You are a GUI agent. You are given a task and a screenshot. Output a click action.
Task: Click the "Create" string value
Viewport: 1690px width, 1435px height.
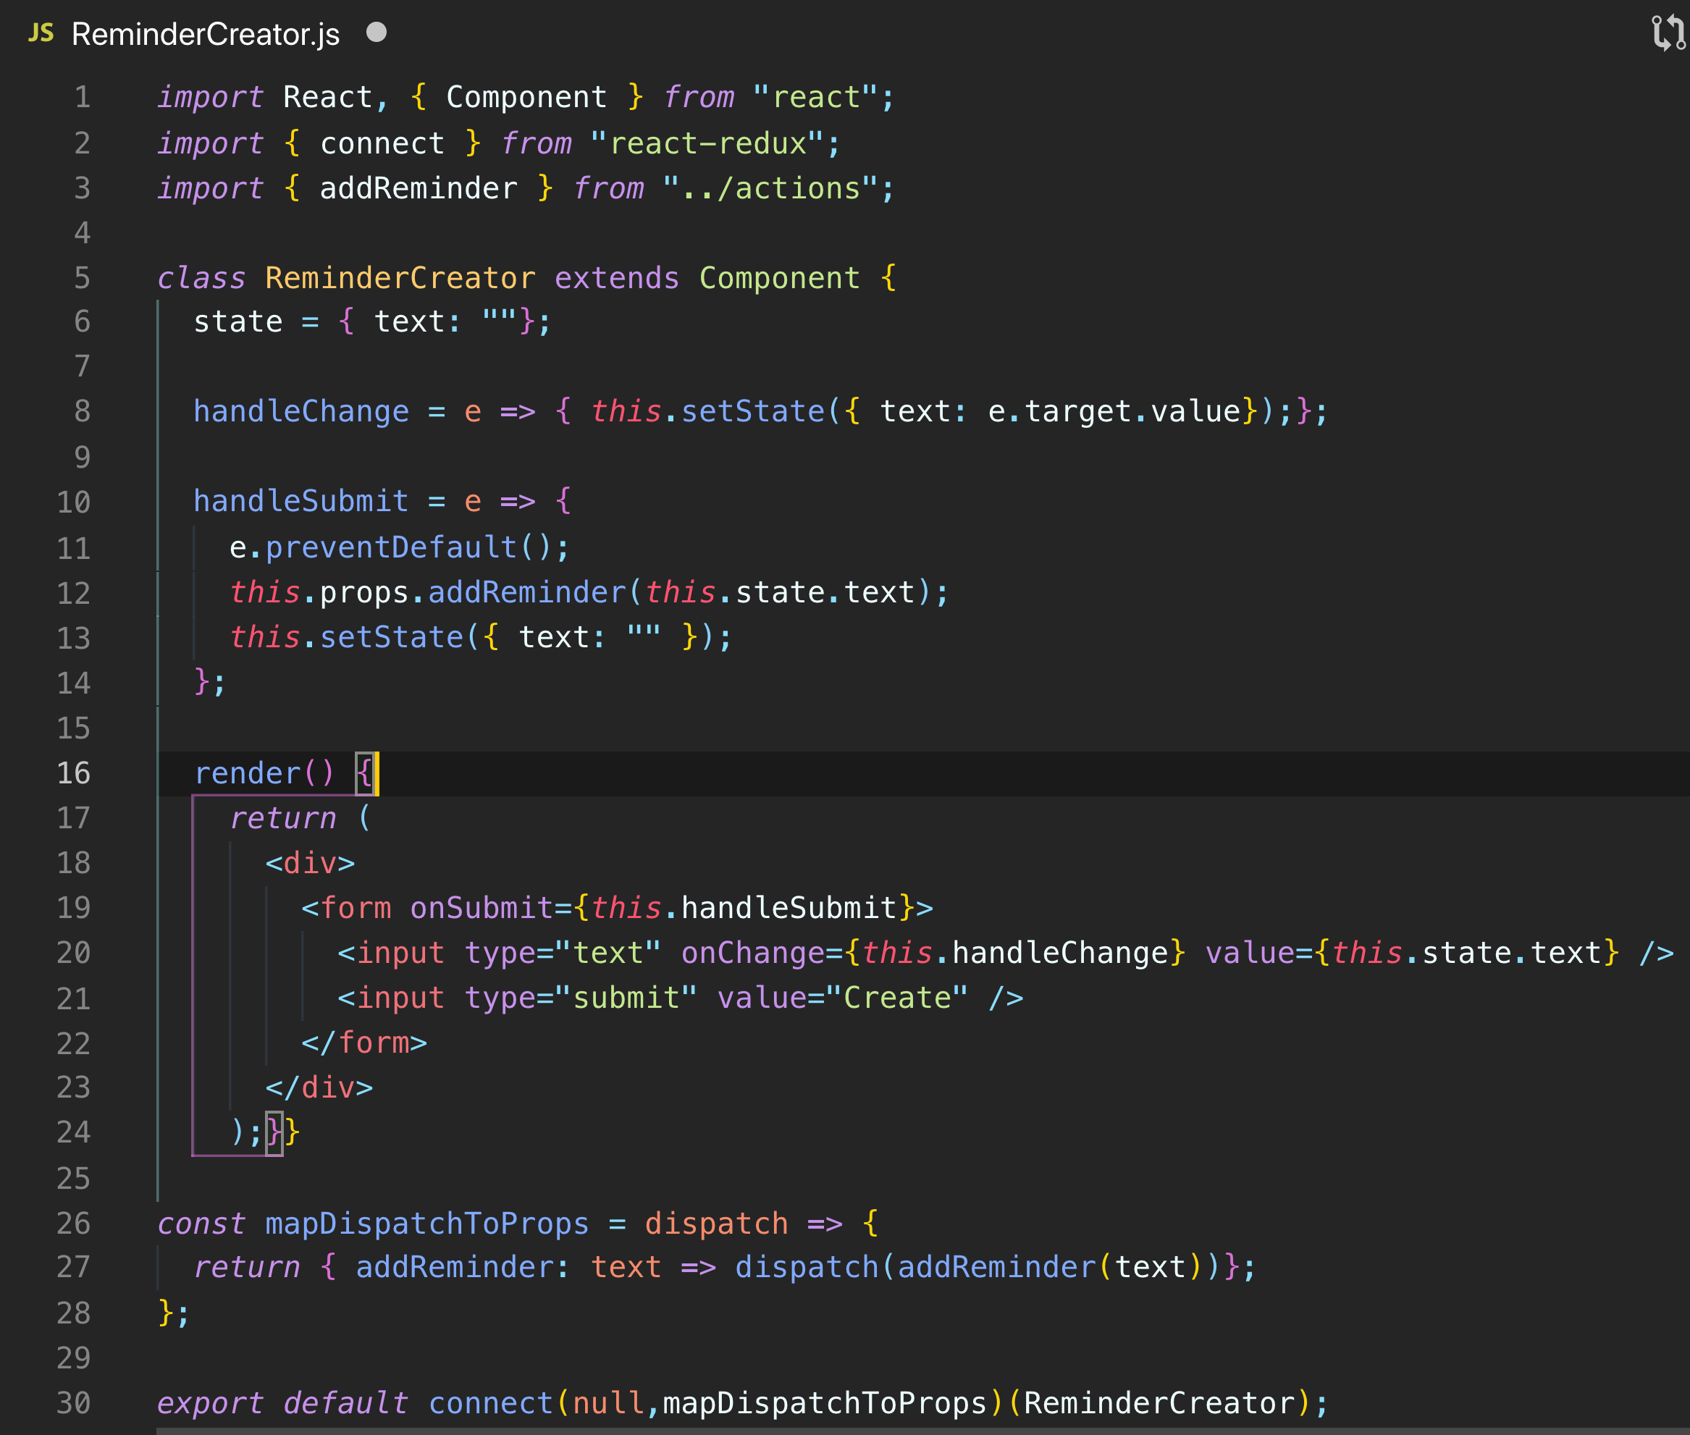point(897,998)
